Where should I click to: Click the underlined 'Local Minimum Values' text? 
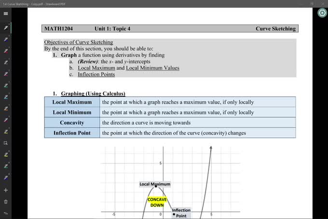[152, 68]
